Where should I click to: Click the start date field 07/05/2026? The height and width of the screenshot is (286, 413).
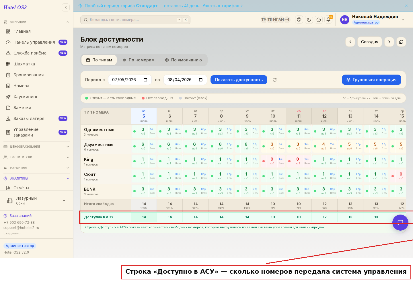coord(130,80)
